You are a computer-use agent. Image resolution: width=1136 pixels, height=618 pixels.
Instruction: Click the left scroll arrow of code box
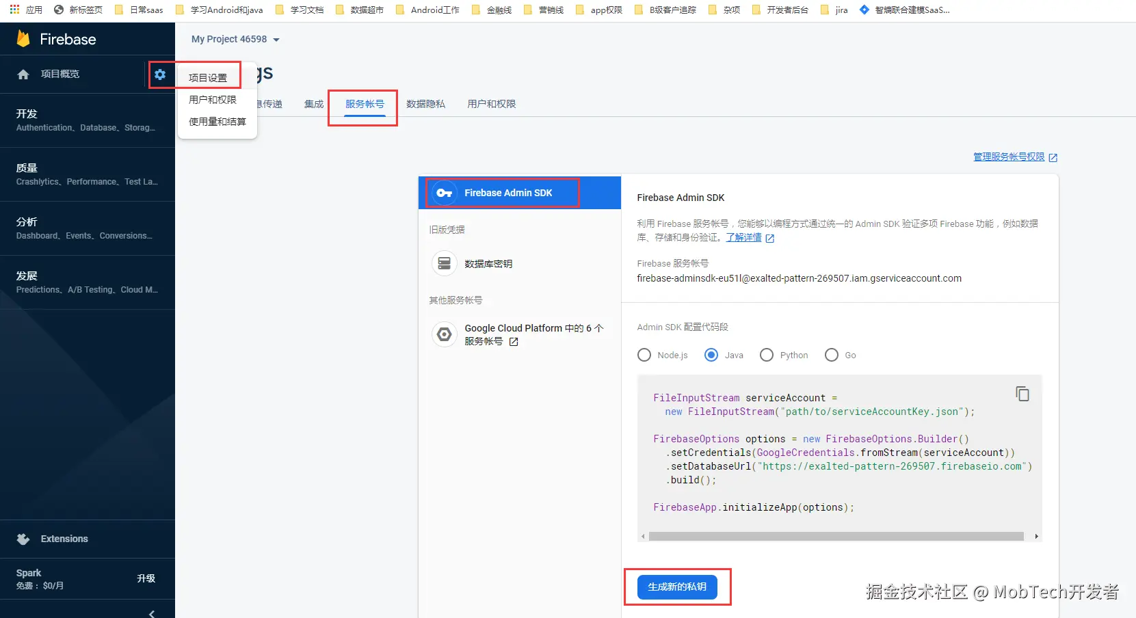[x=643, y=537]
